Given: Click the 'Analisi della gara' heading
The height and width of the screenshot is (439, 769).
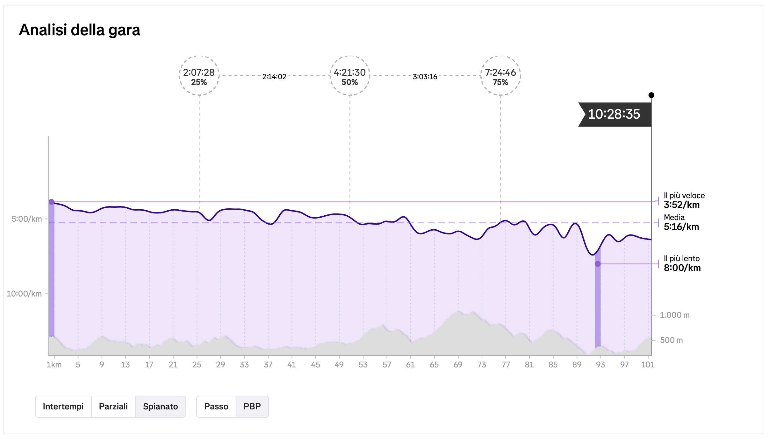Looking at the screenshot, I should point(80,30).
